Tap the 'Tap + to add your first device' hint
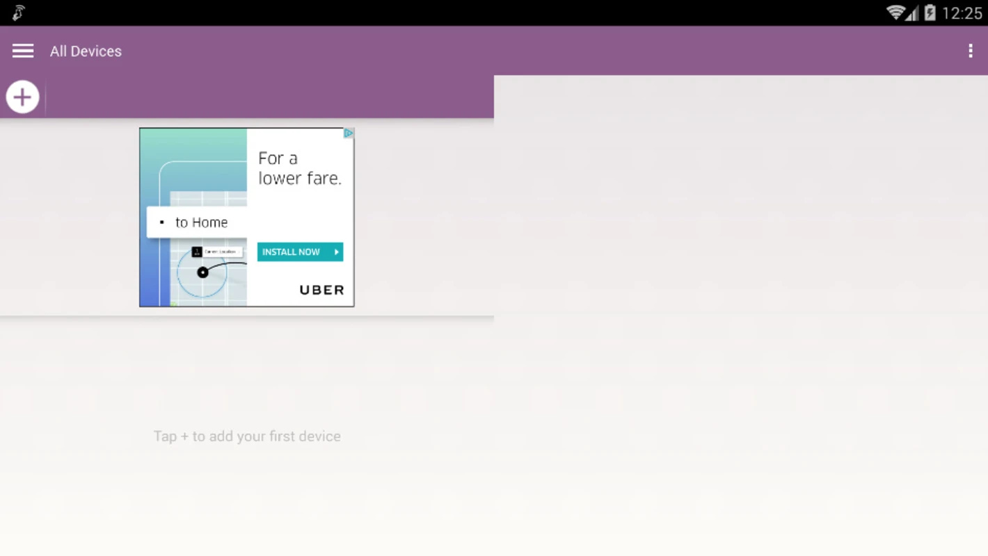Image resolution: width=988 pixels, height=556 pixels. (x=247, y=436)
